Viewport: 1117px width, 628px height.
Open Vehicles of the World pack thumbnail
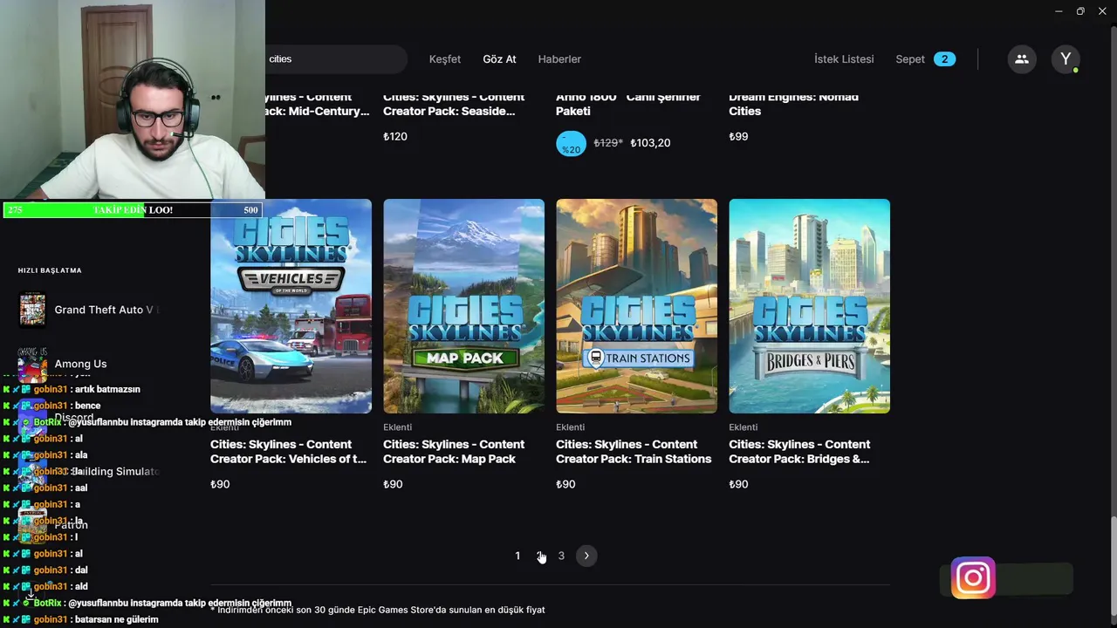point(291,306)
